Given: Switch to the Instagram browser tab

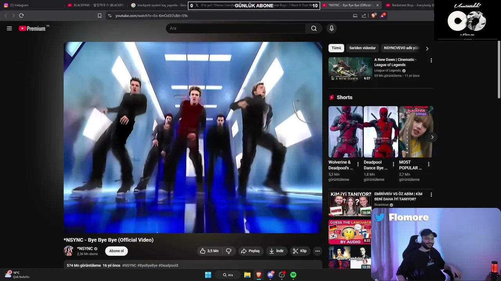Looking at the screenshot, I should coord(32,5).
